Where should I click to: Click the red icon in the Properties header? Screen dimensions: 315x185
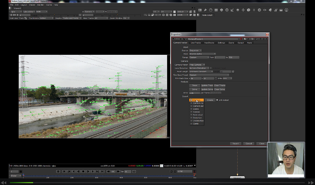point(241,39)
